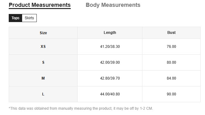Select the Tops measurements toggle
The height and width of the screenshot is (115, 205).
(16, 18)
